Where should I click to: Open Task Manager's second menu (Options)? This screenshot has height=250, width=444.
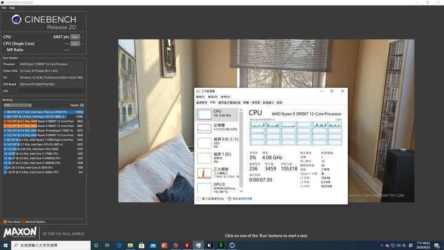(x=213, y=97)
